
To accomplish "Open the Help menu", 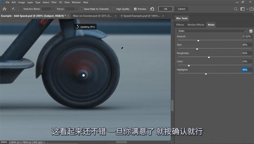I will (x=85, y=2).
